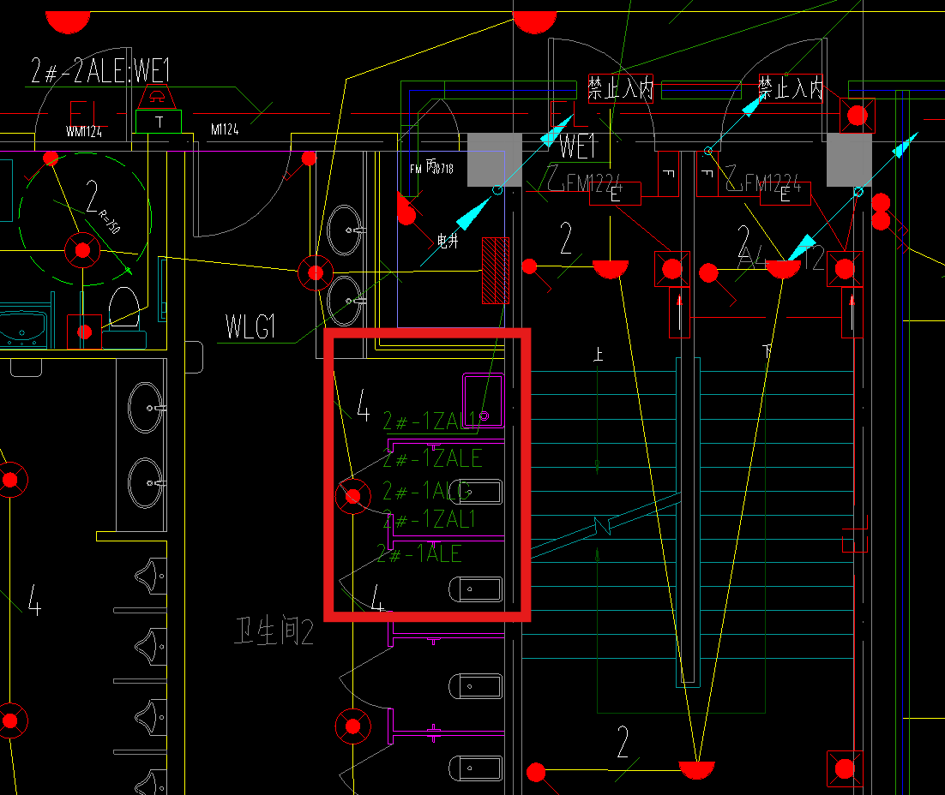Pick the WM1124 door label
The image size is (945, 795).
(84, 131)
